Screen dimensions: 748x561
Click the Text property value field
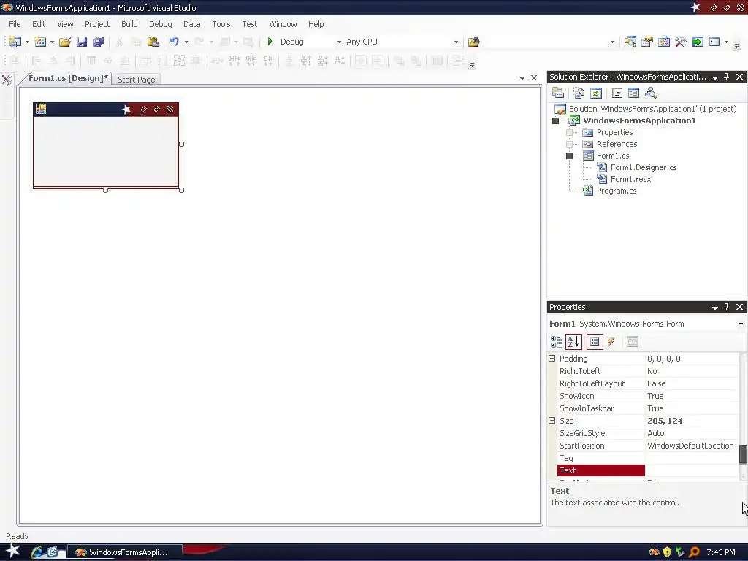point(692,470)
